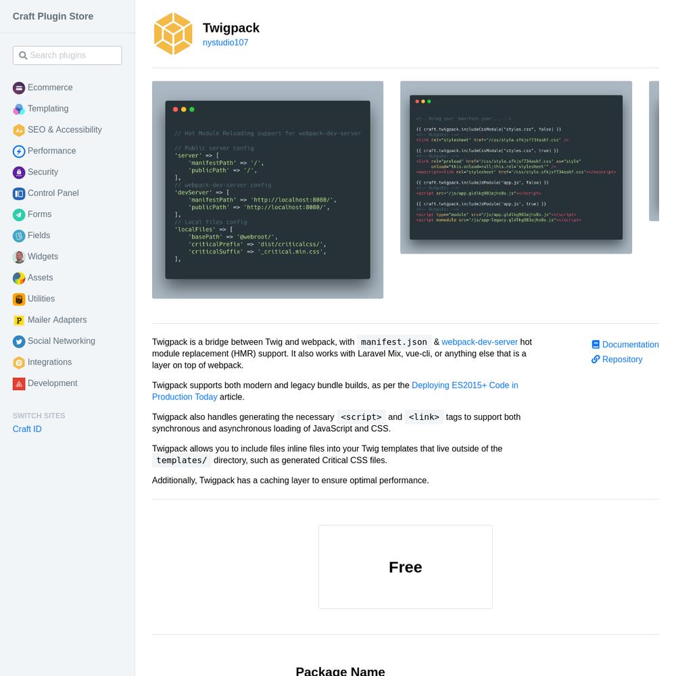676x676 pixels.
Task: Go to the Utilities category
Action: (41, 299)
